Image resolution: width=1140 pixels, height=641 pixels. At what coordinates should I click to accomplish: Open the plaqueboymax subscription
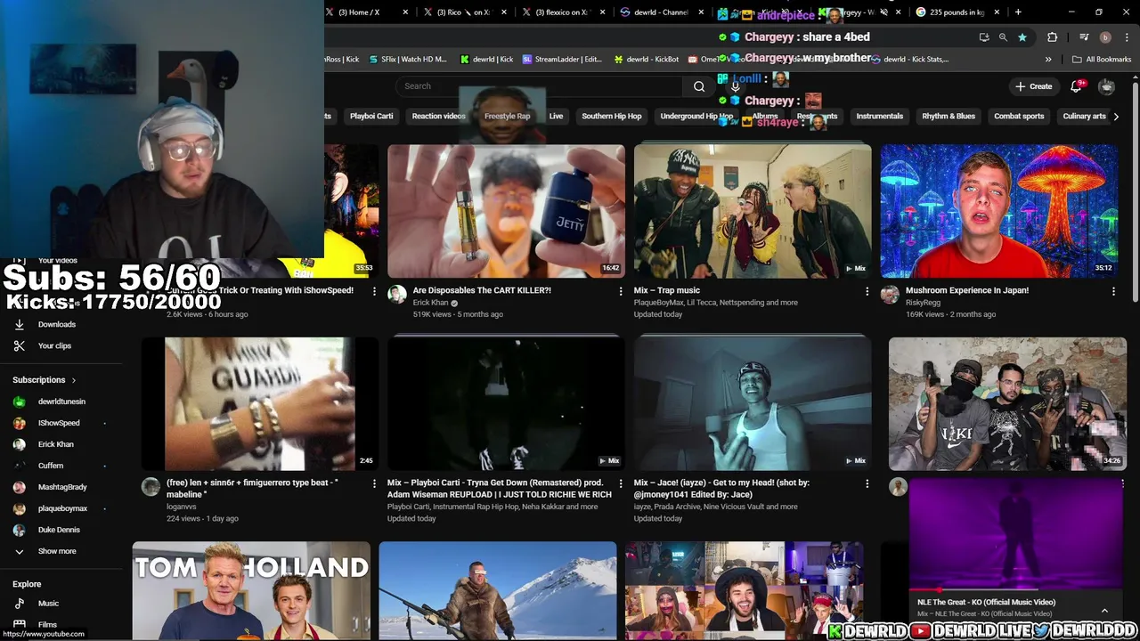pyautogui.click(x=61, y=508)
